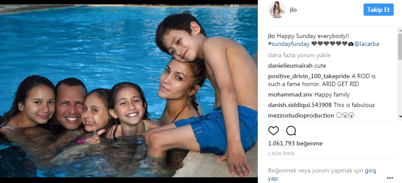Load more comments via daha fazla yorum yükle
The width and height of the screenshot is (402, 183).
(299, 55)
